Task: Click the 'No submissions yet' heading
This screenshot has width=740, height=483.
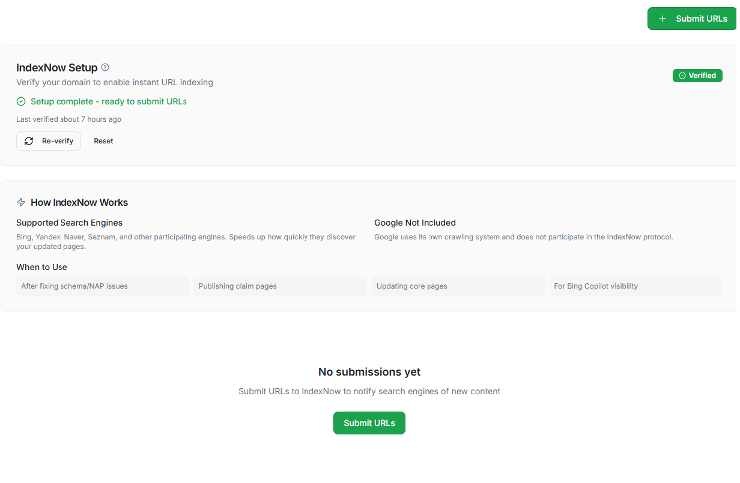Action: coord(369,372)
